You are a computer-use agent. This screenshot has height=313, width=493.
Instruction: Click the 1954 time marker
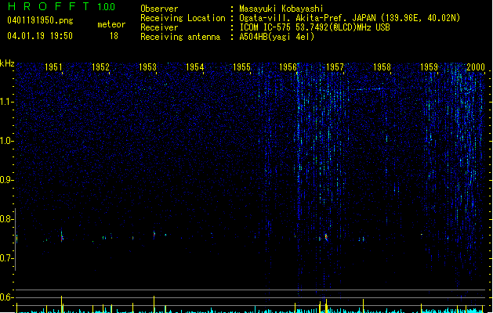tap(194, 67)
